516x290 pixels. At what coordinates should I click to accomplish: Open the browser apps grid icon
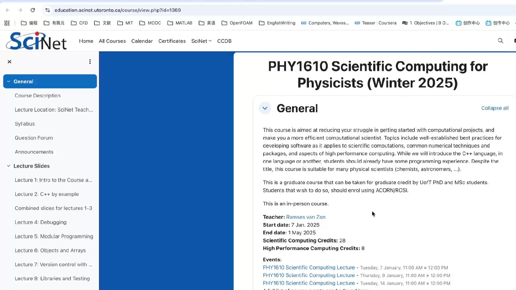coord(7,23)
